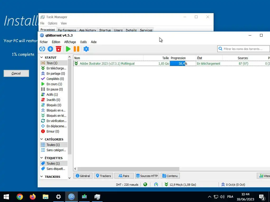Viewport: 270px width, 202px height.
Task: Collapse the CATÉGORIES section
Action: click(41, 139)
